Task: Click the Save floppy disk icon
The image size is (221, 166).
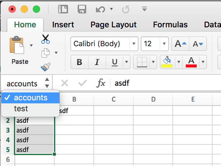Action: (82, 9)
